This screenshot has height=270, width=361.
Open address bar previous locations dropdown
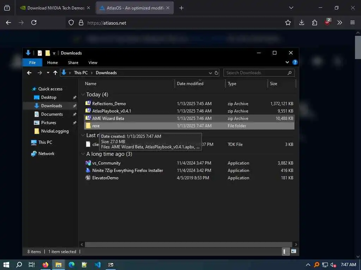pyautogui.click(x=210, y=73)
